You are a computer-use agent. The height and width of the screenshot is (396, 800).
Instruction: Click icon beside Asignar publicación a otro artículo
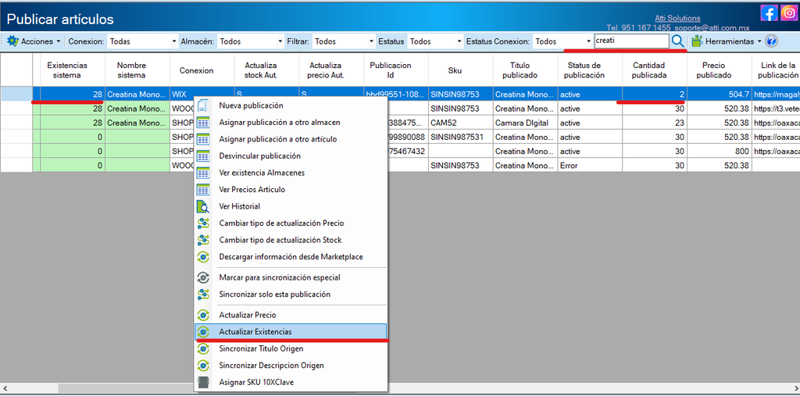click(x=203, y=139)
